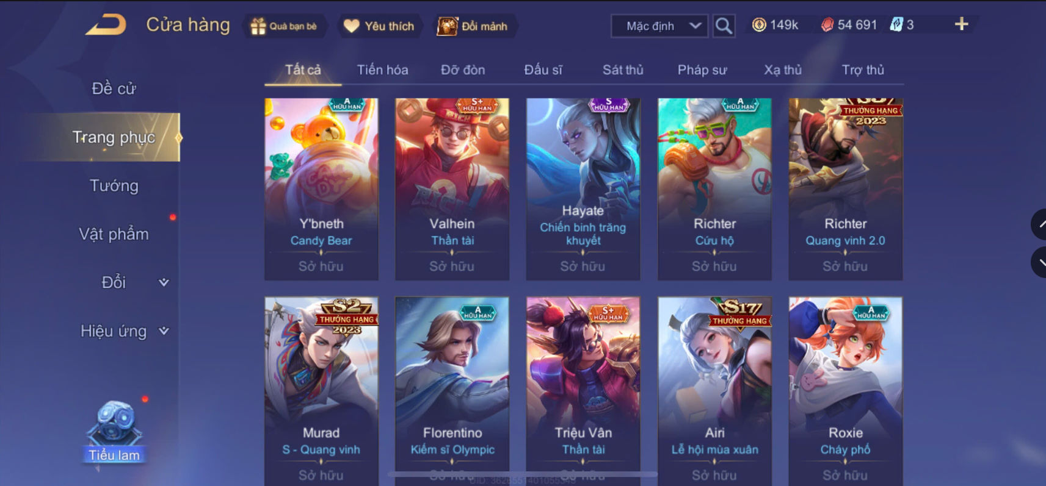The width and height of the screenshot is (1046, 486).
Task: Click the up arrow on right edge
Action: coord(1039,224)
